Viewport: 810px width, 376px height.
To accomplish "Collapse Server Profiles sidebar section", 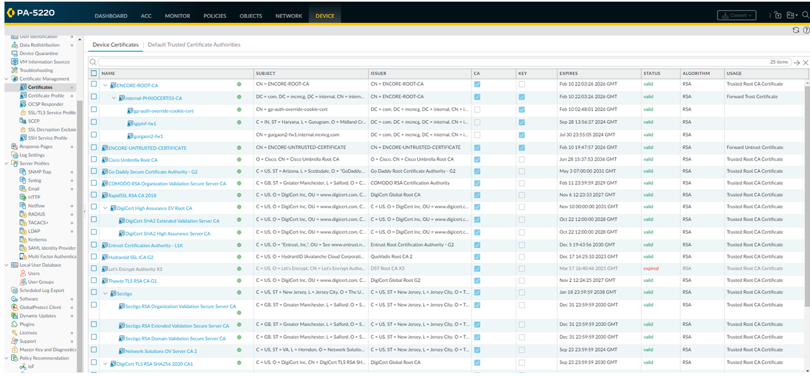I will click(7, 163).
